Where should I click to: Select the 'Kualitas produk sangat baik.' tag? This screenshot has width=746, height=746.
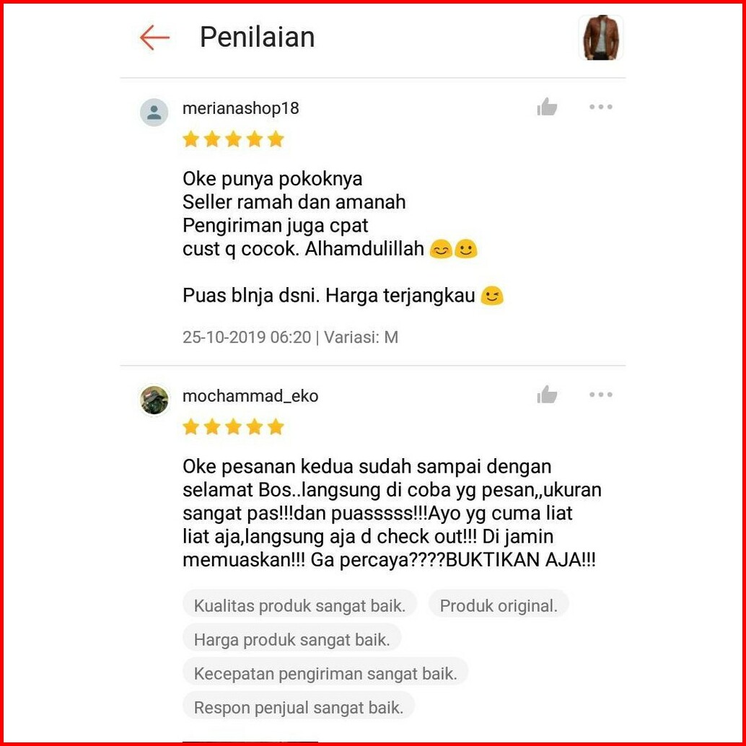[299, 605]
